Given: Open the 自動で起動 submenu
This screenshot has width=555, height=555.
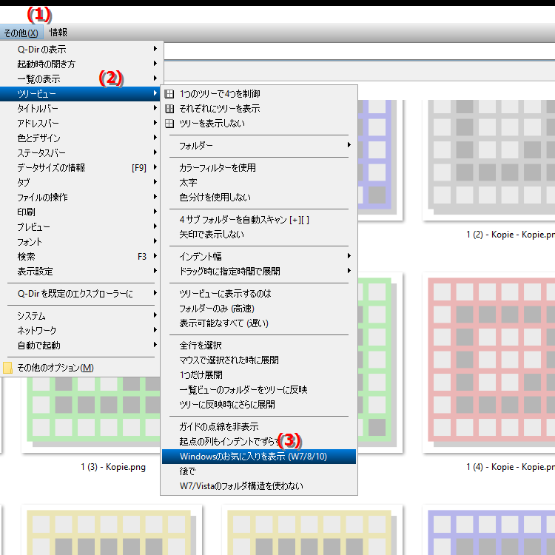Looking at the screenshot, I should [81, 346].
